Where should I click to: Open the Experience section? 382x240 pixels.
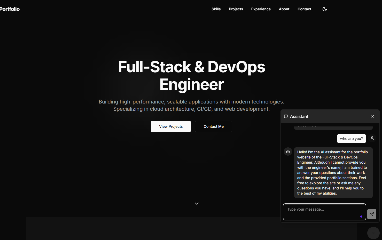coord(261,9)
